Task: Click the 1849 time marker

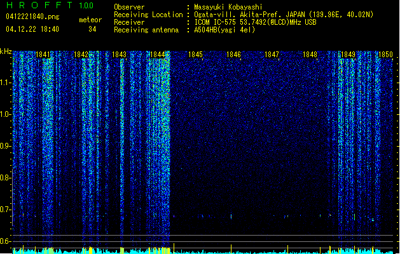Action: click(348, 55)
